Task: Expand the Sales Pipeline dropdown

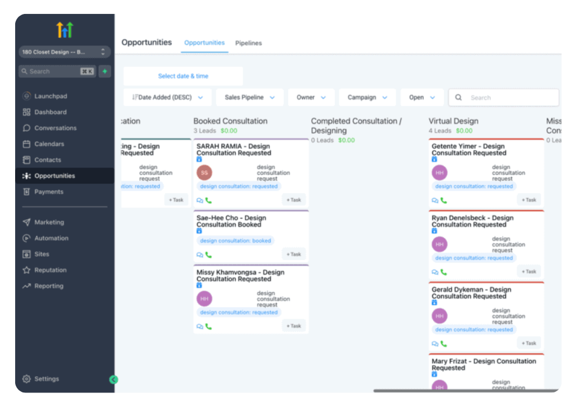Action: [x=250, y=98]
